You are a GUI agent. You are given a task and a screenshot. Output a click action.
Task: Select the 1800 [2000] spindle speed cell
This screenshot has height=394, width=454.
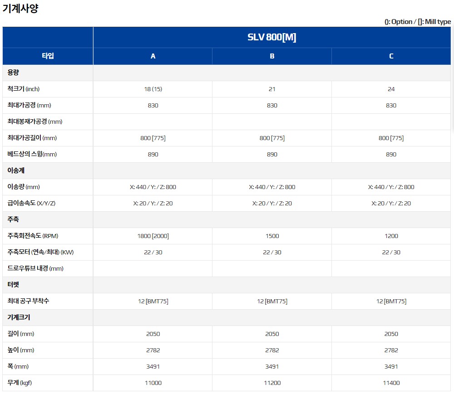153,236
